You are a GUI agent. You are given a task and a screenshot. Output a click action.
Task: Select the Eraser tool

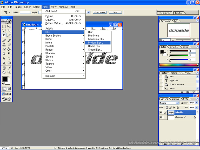tap(4, 49)
